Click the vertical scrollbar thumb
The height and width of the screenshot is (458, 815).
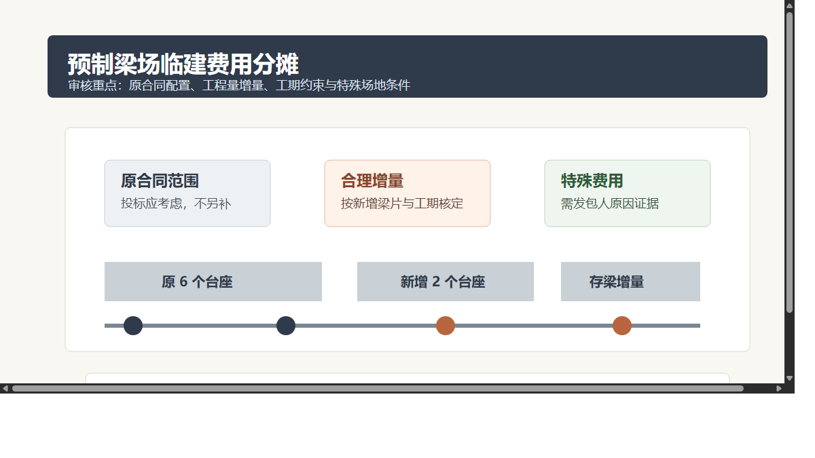pos(789,163)
